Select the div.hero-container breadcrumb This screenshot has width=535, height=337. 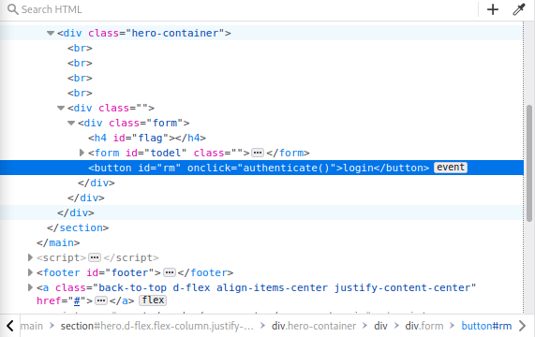(x=314, y=326)
